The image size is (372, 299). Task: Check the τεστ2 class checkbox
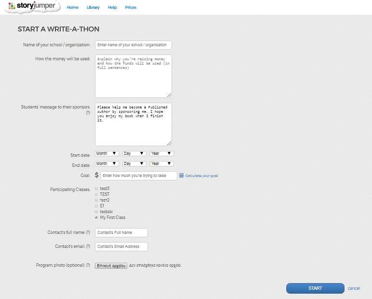tap(96, 200)
